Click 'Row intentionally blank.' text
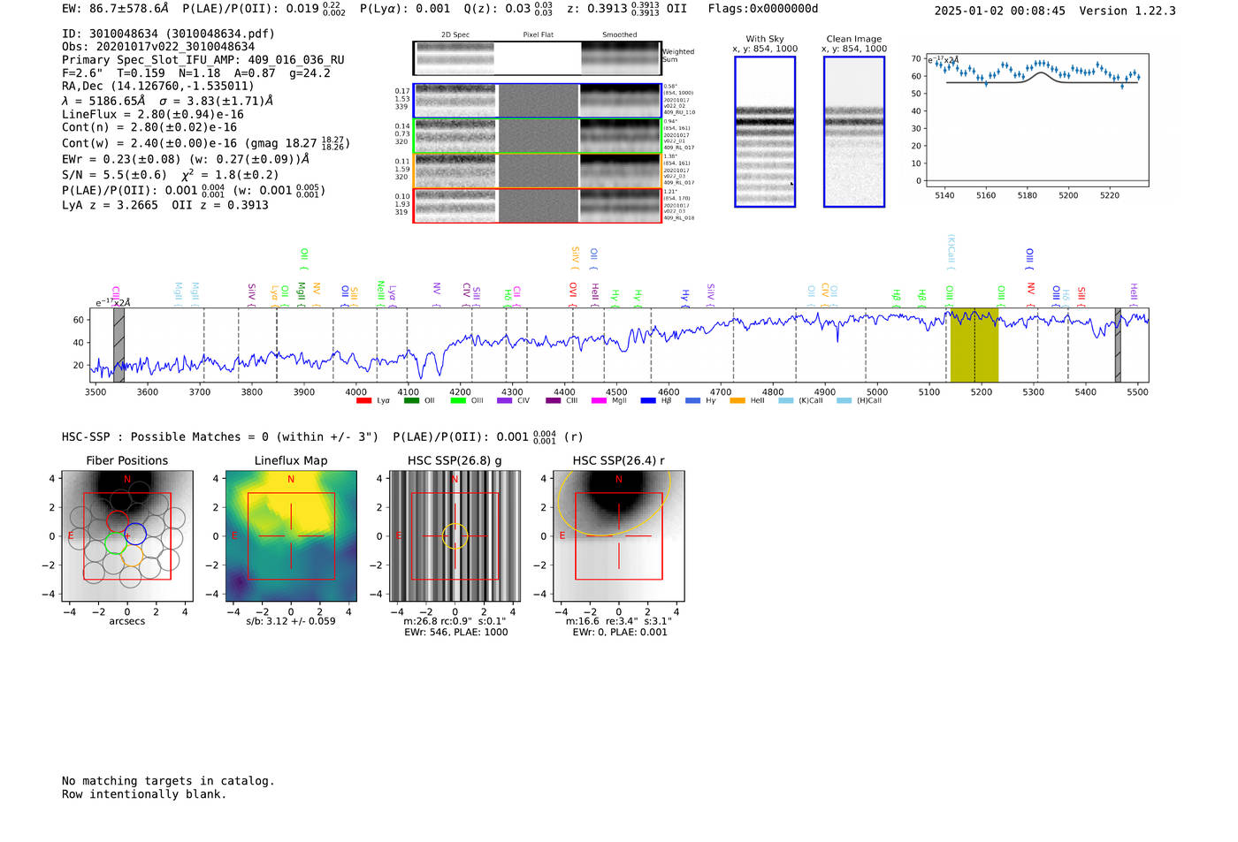Viewport: 1238px width, 842px height. coord(144,794)
